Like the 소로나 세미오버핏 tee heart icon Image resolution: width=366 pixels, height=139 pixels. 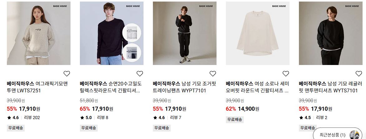pyautogui.click(x=286, y=74)
